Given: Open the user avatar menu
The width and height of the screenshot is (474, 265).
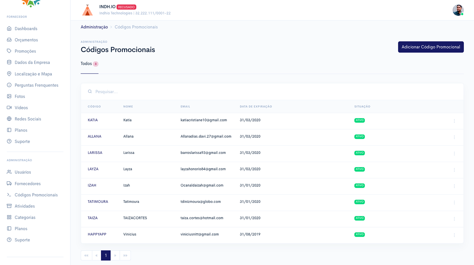Looking at the screenshot, I should pyautogui.click(x=458, y=10).
